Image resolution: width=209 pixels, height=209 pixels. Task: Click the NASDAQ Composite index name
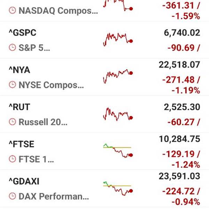click(x=58, y=10)
